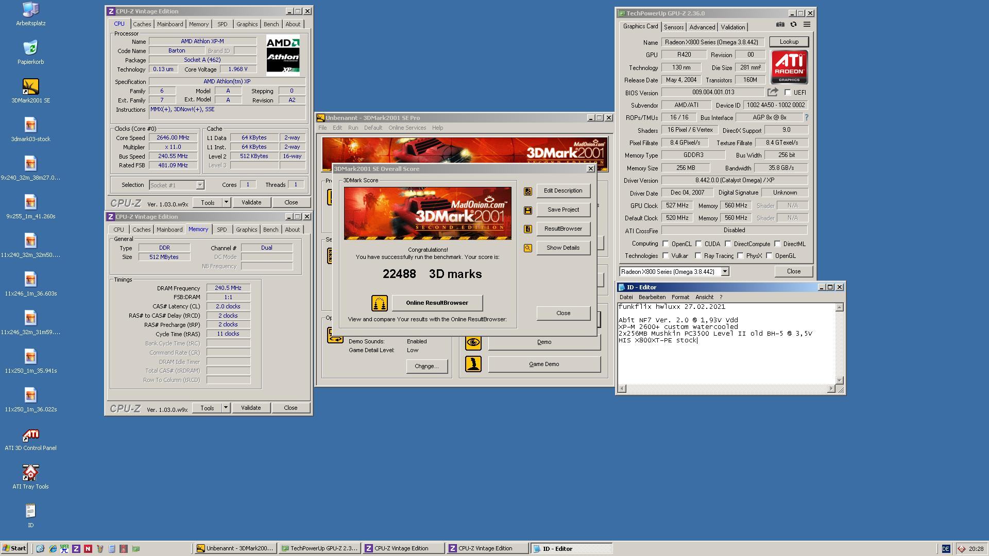Click Editor horizontal scrollbar right arrow
Viewport: 989px width, 556px height.
click(831, 389)
